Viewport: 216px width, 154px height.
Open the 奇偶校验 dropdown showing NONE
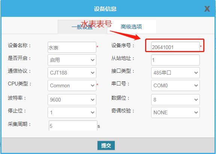[175, 112]
